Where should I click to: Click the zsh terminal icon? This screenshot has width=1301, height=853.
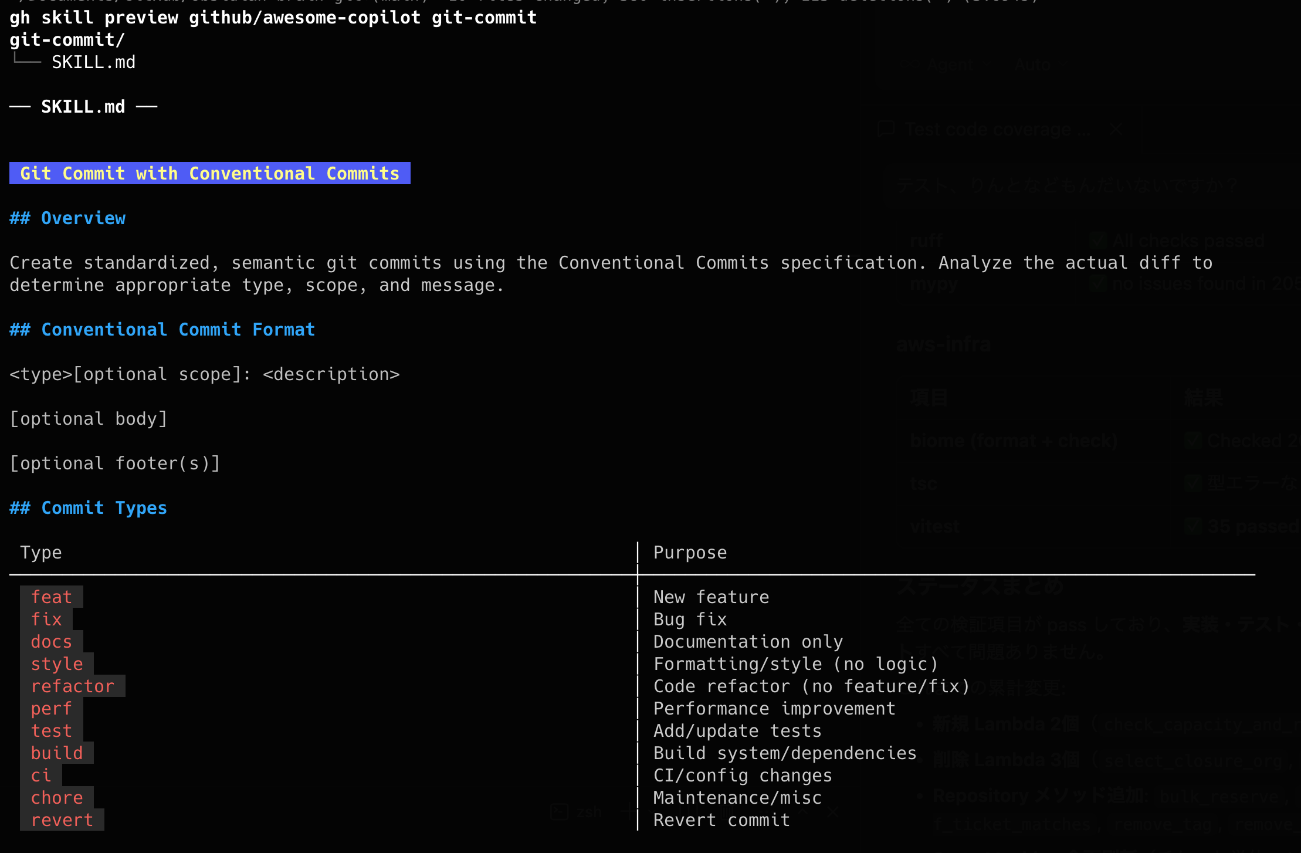559,811
